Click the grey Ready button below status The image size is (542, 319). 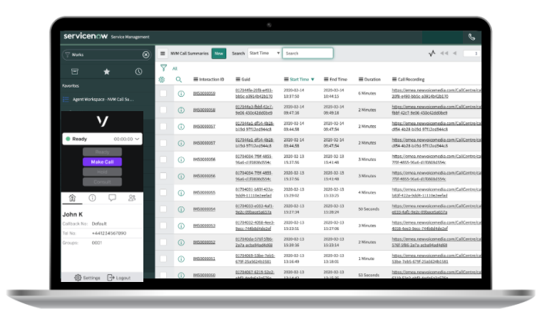[102, 152]
